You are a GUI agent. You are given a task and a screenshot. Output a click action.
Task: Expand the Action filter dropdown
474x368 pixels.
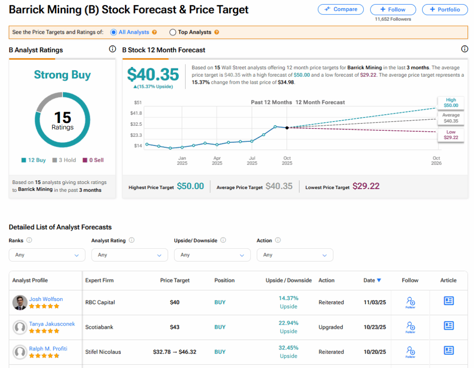(x=295, y=255)
